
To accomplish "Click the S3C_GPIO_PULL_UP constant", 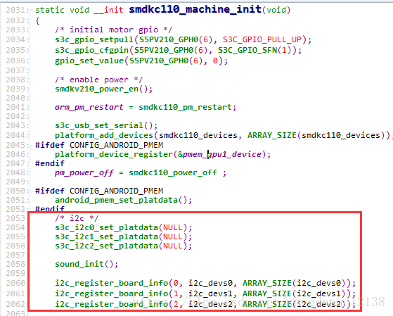I will point(262,39).
